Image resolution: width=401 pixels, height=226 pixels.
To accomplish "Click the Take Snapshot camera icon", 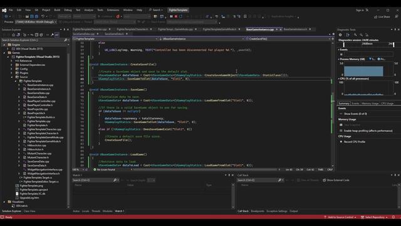I will 341,125.
